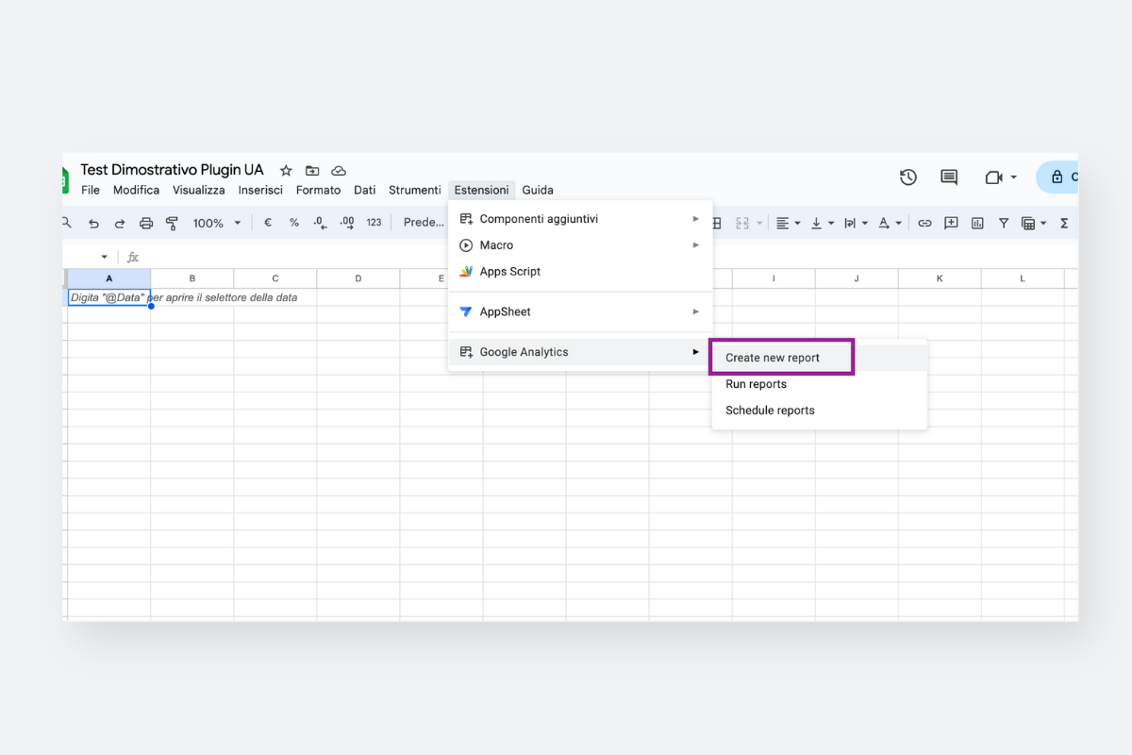Select column C header
This screenshot has height=755, width=1132.
275,278
